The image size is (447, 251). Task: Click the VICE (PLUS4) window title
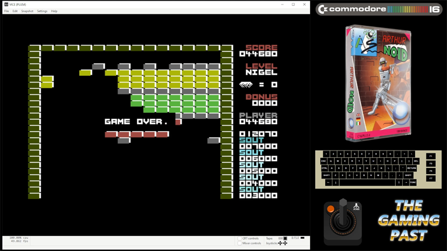18,4
